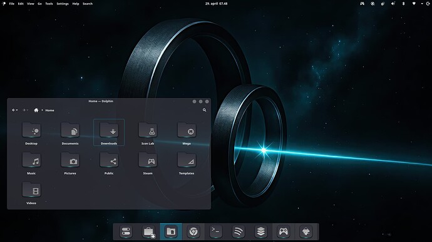
Task: Click the gamepad tray icon in top panel
Action: 362,4
